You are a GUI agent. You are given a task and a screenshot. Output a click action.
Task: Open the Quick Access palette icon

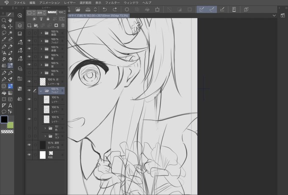tap(20, 16)
